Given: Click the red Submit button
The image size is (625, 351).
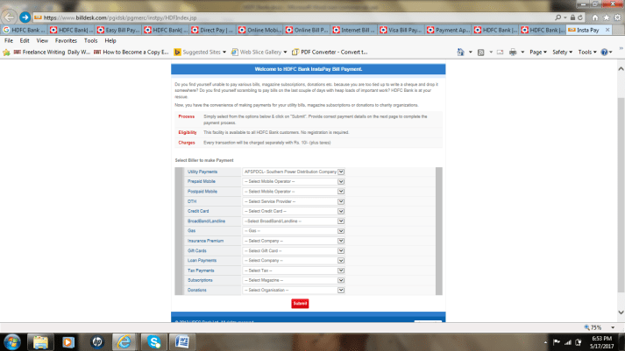Looking at the screenshot, I should tap(300, 303).
